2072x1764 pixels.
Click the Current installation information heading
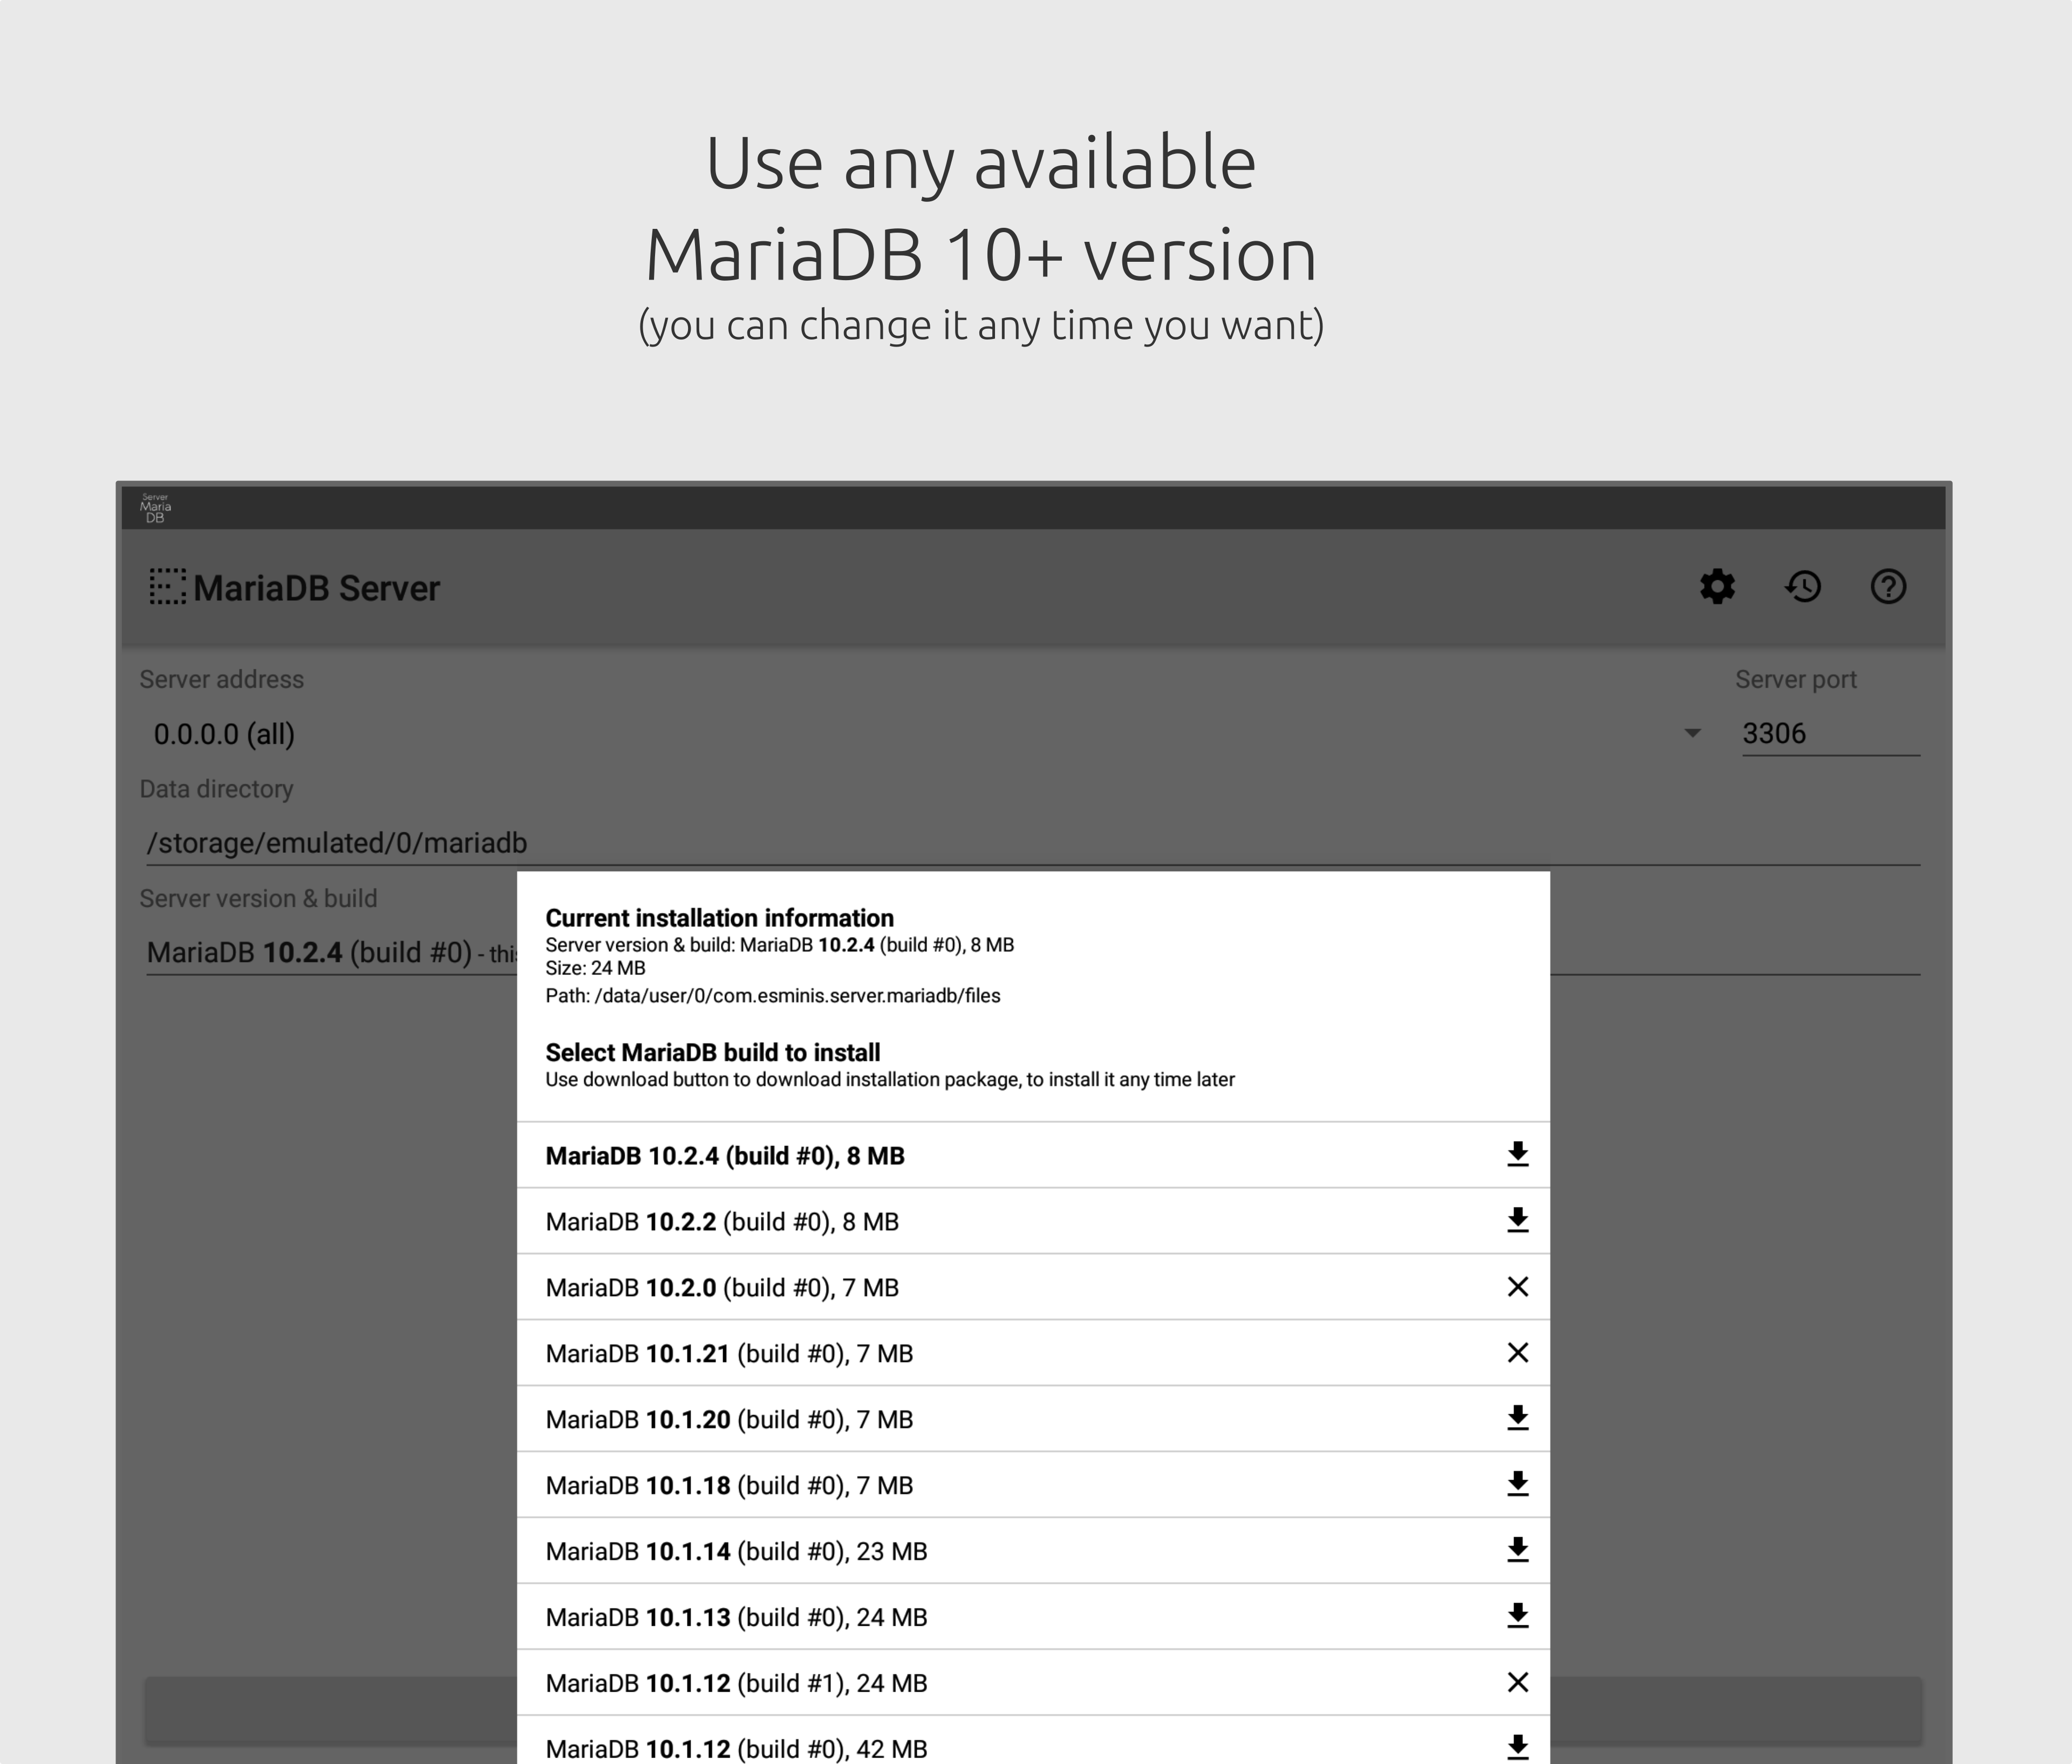[719, 918]
